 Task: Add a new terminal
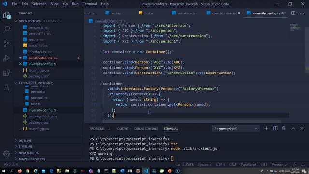click(x=266, y=129)
